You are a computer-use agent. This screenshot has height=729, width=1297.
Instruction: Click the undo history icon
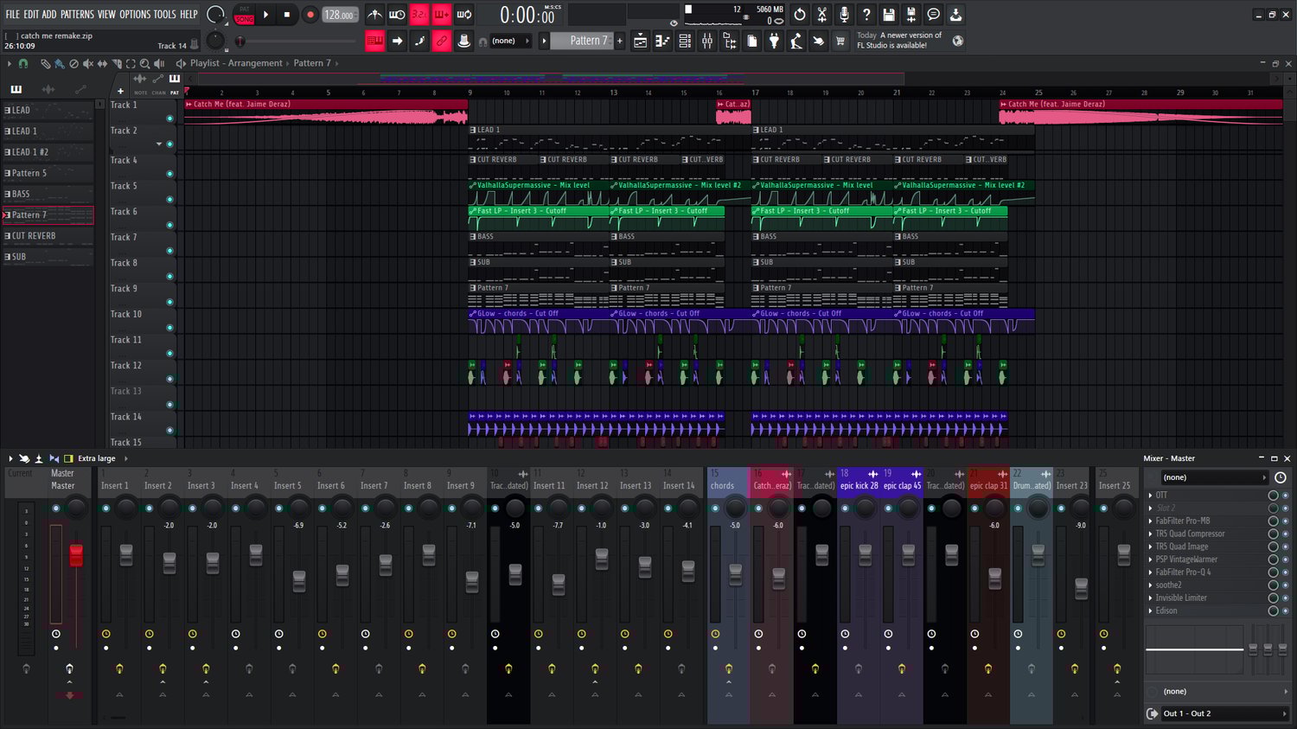(x=800, y=15)
